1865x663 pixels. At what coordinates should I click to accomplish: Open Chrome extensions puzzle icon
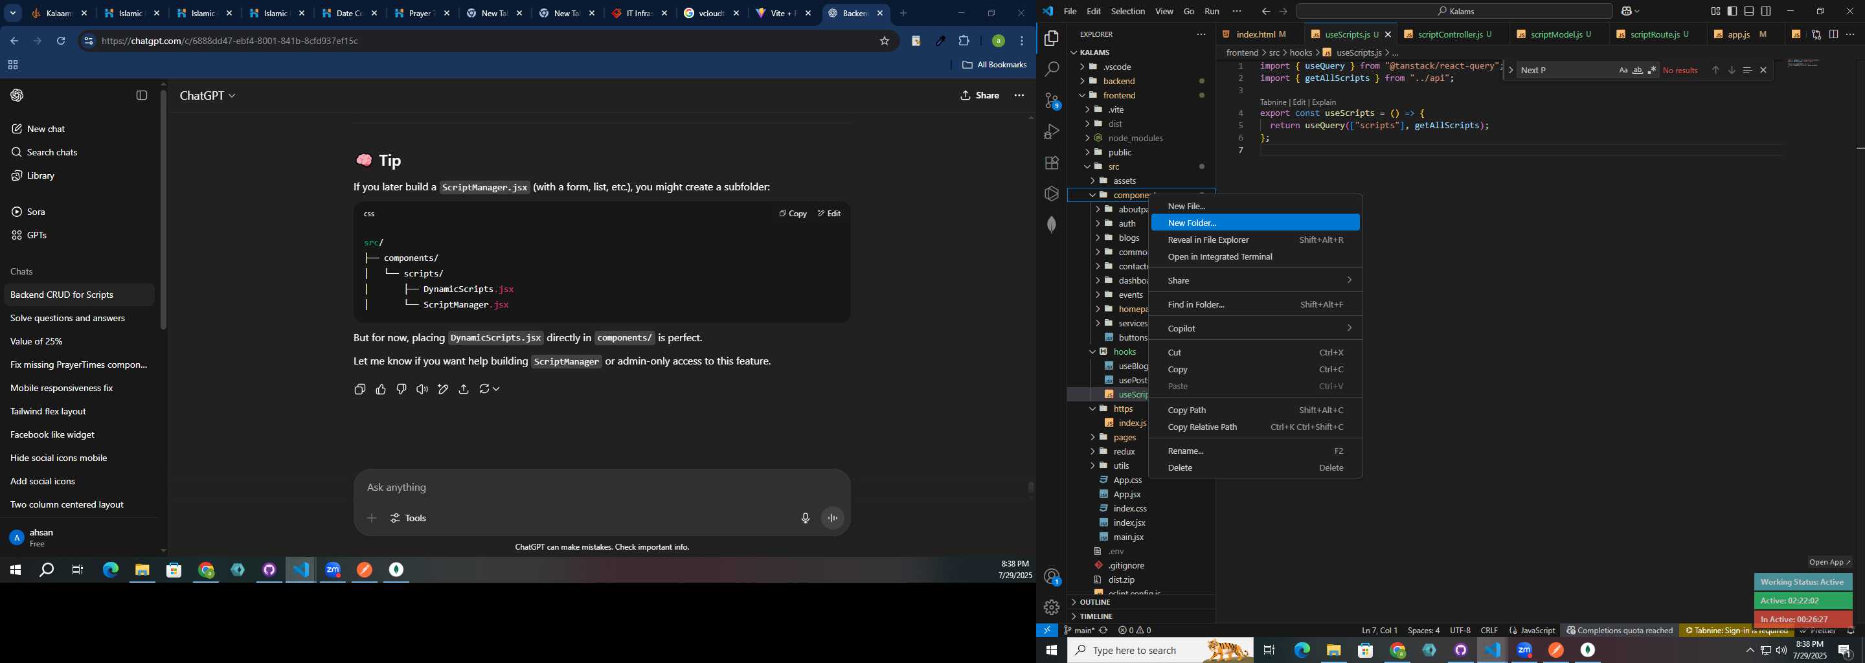click(x=964, y=41)
